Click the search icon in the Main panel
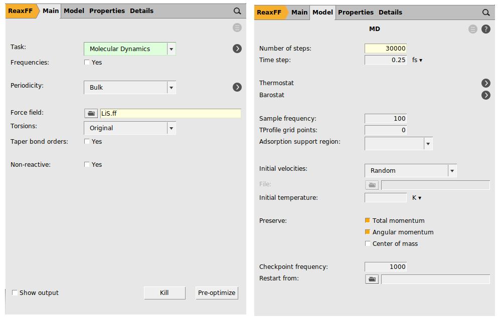 (237, 11)
